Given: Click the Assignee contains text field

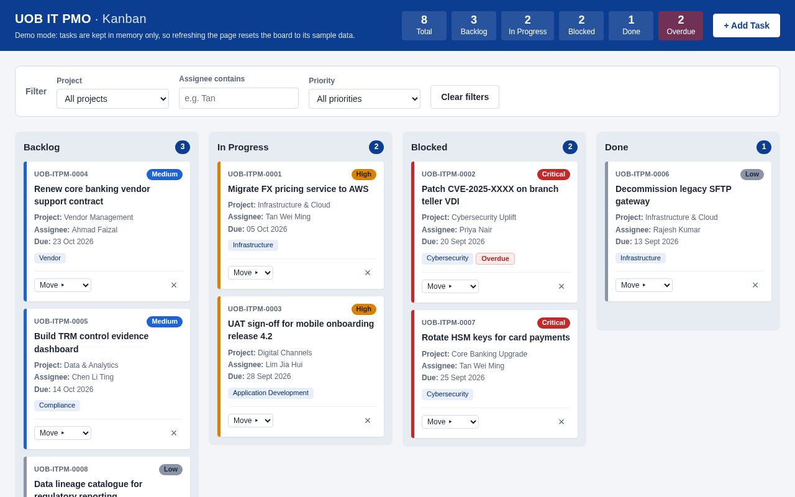Looking at the screenshot, I should [x=238, y=98].
